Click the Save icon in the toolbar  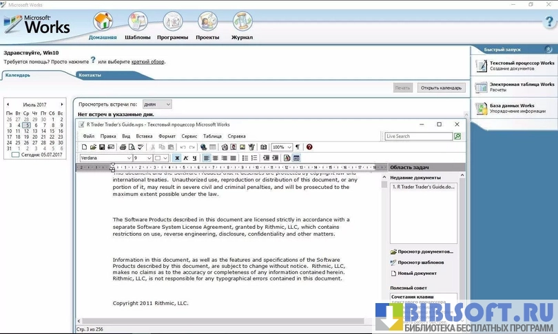102,147
